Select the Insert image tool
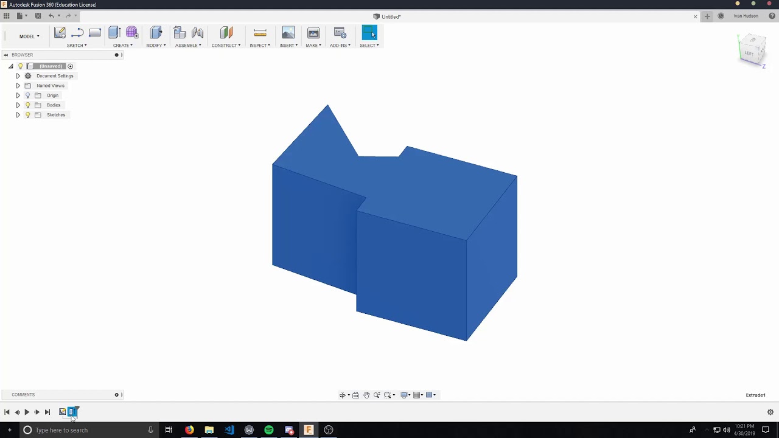Viewport: 779px width, 438px height. (x=288, y=33)
